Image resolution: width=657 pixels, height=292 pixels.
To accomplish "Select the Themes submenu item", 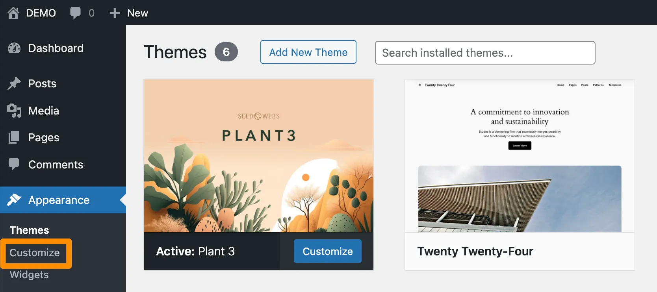I will coord(30,230).
